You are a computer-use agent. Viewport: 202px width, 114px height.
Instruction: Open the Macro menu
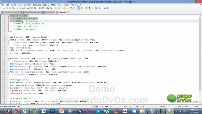point(54,5)
